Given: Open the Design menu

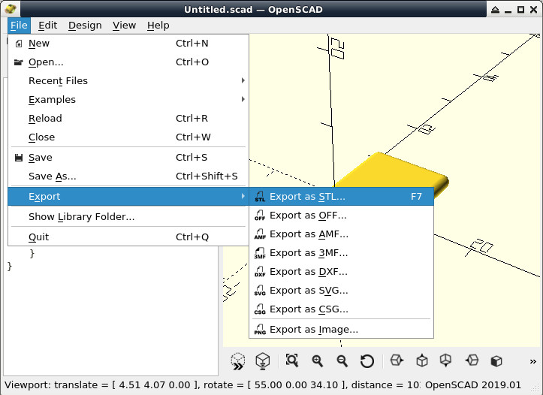Looking at the screenshot, I should click(x=85, y=26).
